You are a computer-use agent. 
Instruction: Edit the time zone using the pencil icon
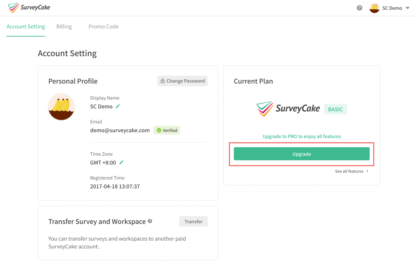[x=121, y=163]
